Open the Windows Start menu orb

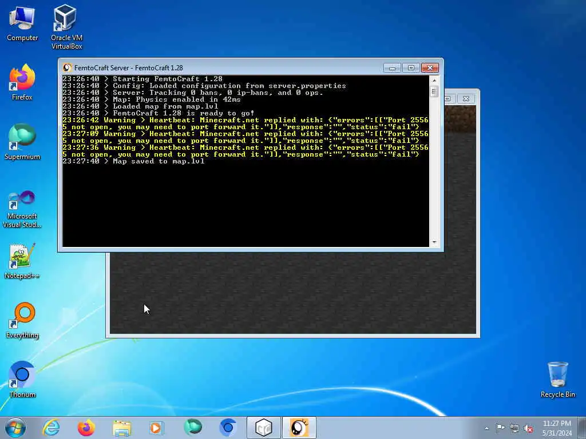point(15,428)
